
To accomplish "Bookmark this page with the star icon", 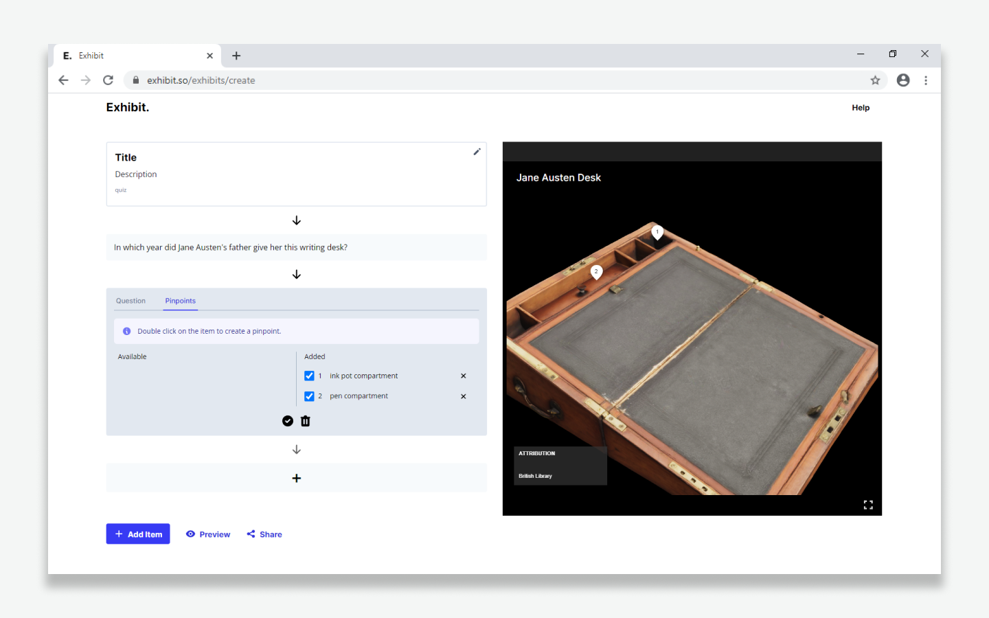I will pos(875,80).
